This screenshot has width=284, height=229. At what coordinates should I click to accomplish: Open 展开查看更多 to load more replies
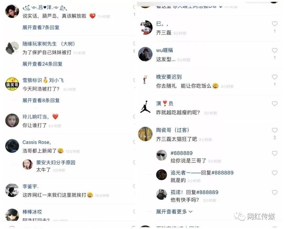click(x=174, y=212)
